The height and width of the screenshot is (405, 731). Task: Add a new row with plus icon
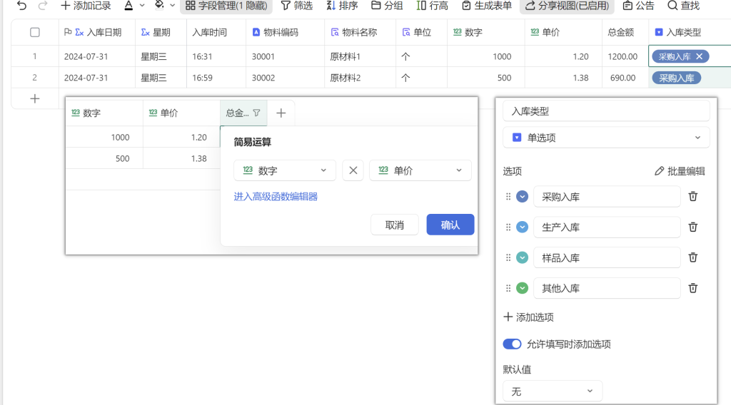[35, 98]
